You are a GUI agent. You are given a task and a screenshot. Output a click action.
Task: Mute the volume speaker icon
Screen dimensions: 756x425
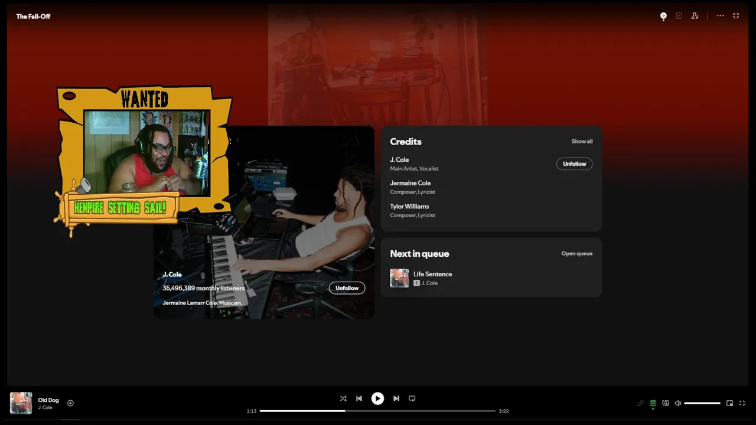(678, 403)
